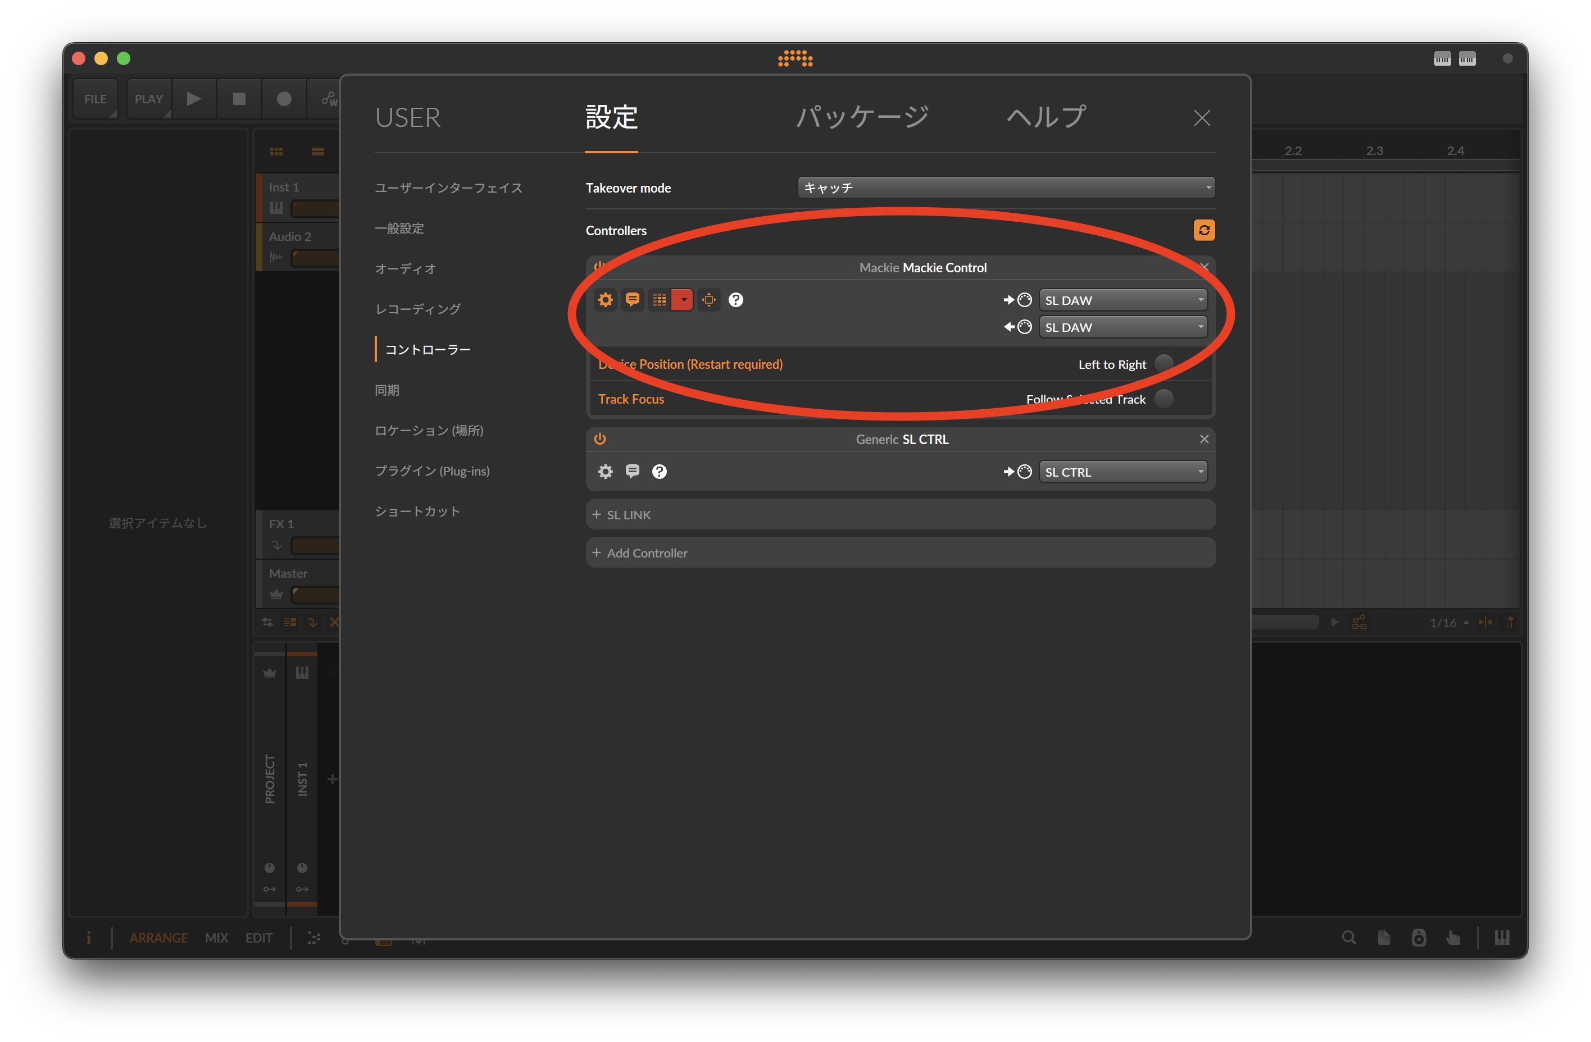Open the Takeover mode dropdown
This screenshot has height=1042, width=1591.
pos(1006,188)
